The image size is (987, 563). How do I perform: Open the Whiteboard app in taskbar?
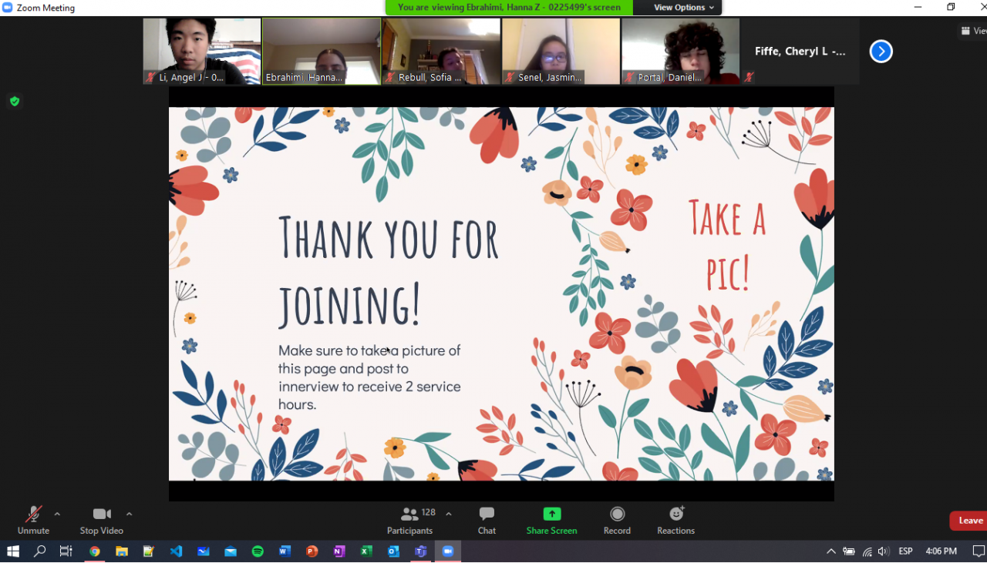[204, 551]
